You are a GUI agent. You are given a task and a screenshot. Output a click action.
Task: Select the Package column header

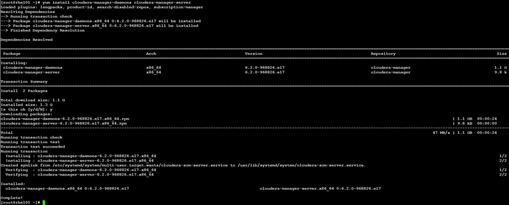pos(12,54)
